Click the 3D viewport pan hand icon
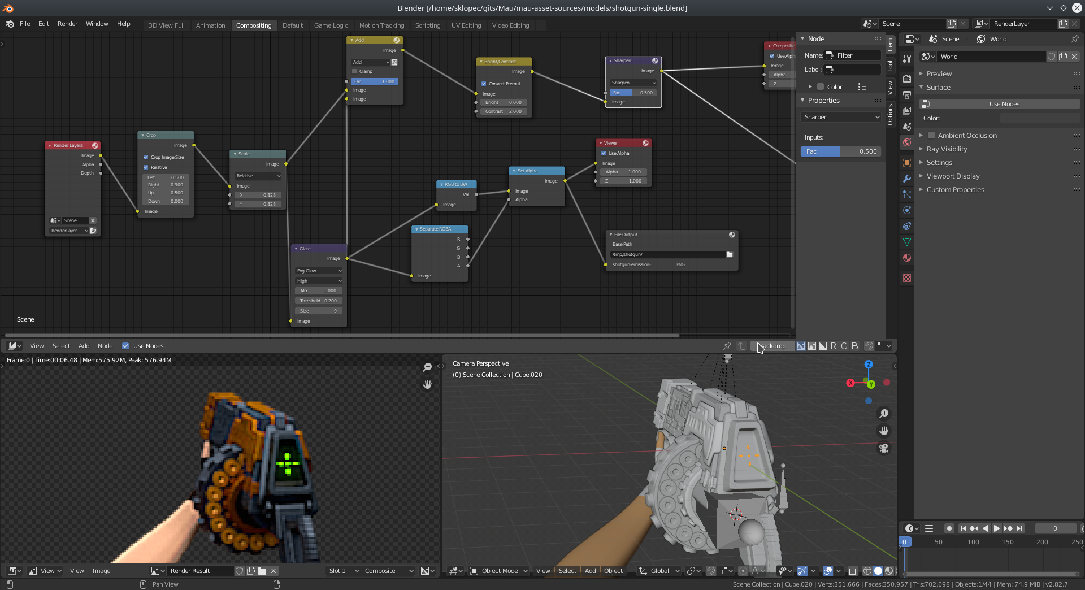Viewport: 1085px width, 590px height. [x=884, y=431]
